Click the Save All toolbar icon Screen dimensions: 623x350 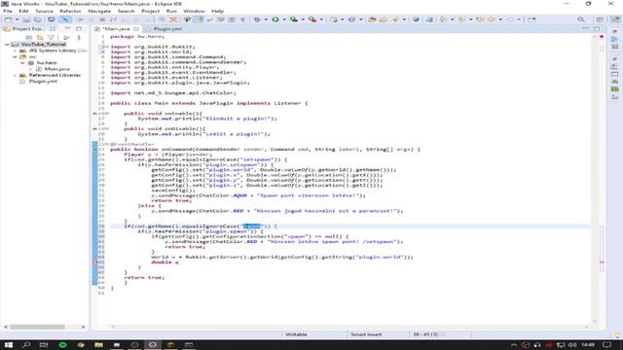38,19
